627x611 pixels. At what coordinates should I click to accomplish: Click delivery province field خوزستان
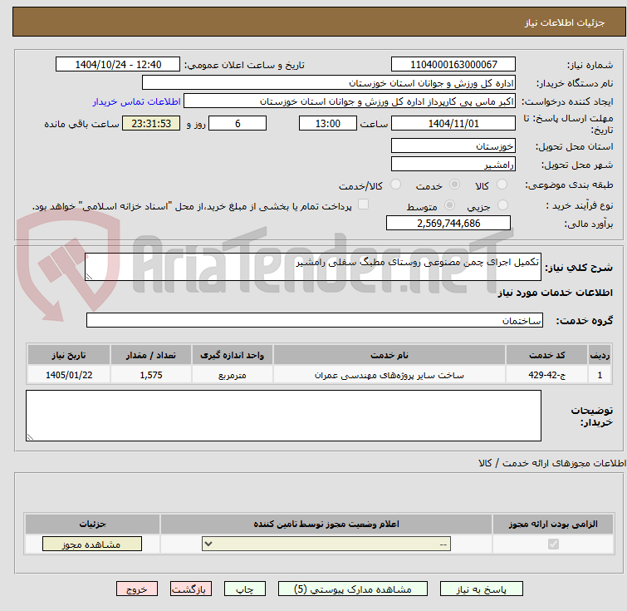[x=453, y=145]
